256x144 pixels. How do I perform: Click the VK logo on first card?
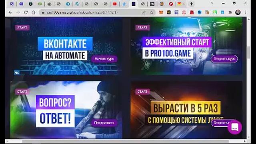[17, 72]
